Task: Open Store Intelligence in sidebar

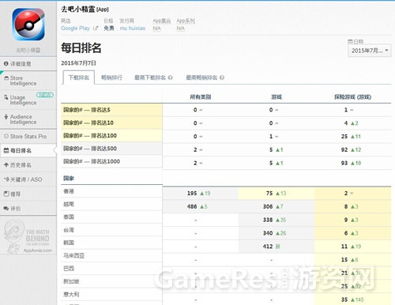Action: tap(28, 81)
